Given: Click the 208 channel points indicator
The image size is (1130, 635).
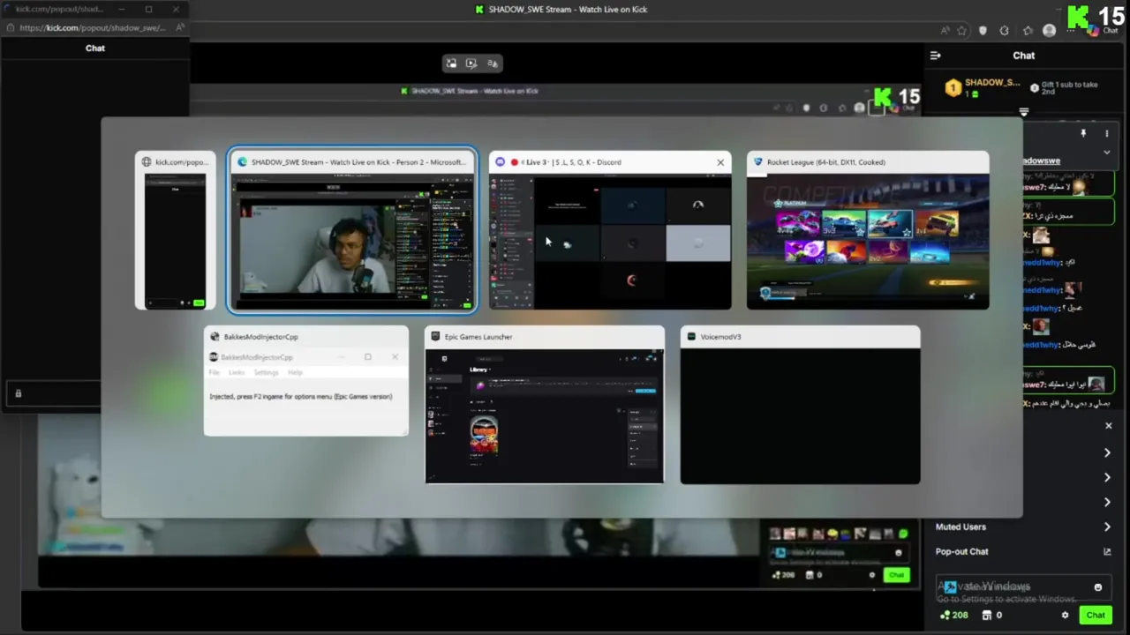Looking at the screenshot, I should pos(954,616).
